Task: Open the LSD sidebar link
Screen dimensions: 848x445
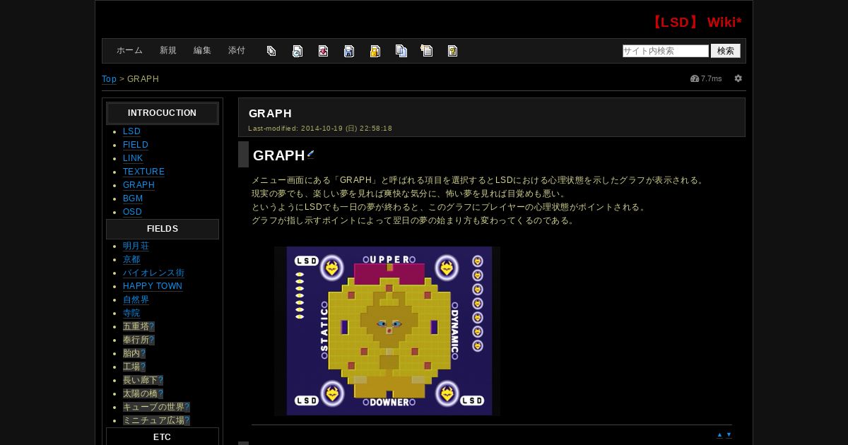Action: click(131, 131)
